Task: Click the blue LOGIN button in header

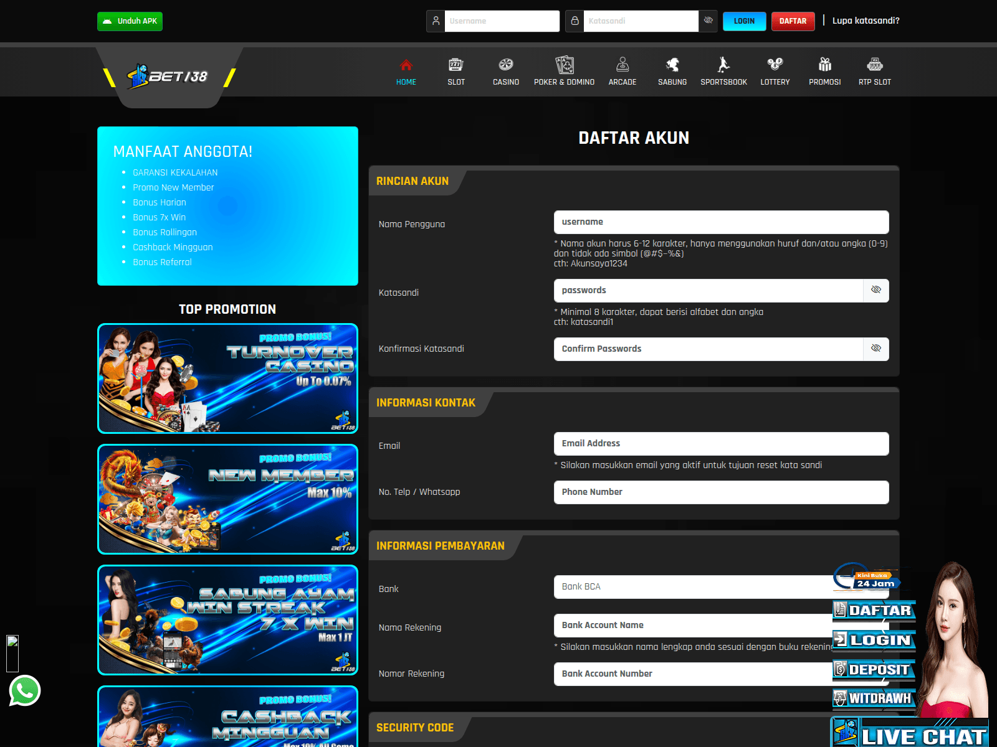Action: pos(744,21)
